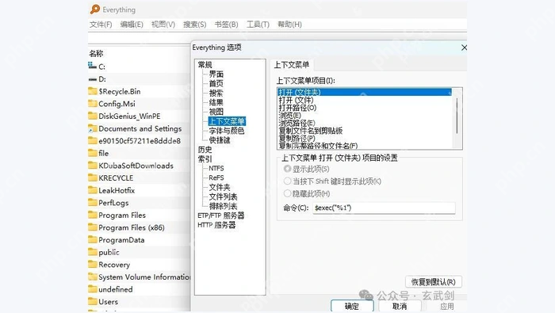Click the ProgramData folder icon
Image resolution: width=555 pixels, height=313 pixels.
(x=93, y=240)
